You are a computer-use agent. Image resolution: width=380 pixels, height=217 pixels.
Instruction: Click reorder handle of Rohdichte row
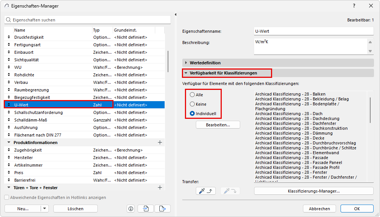coord(9,75)
